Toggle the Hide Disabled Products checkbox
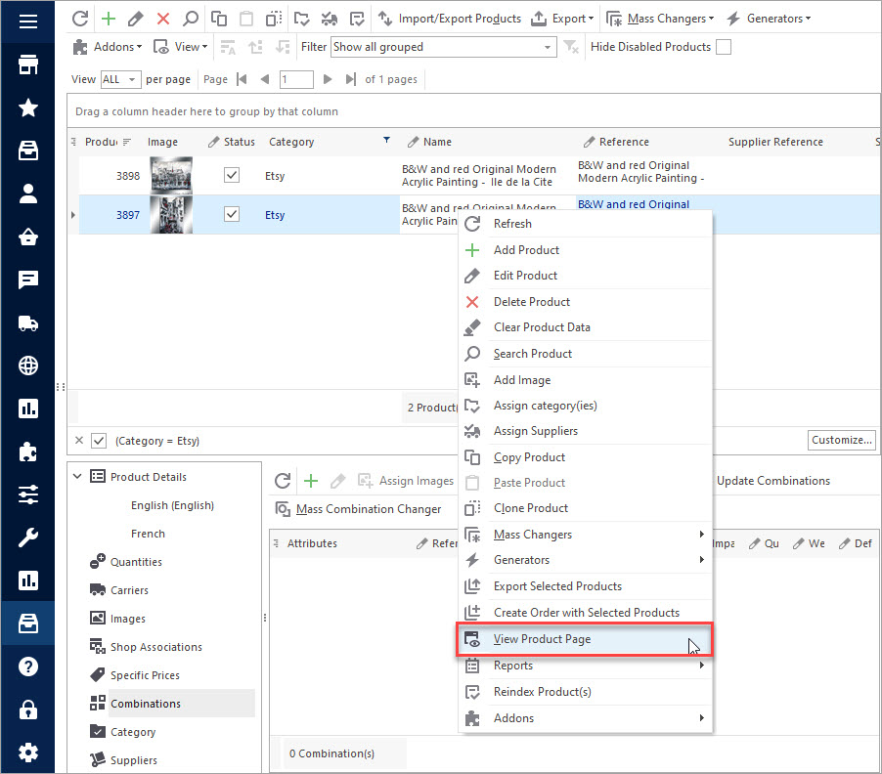Screen dimensions: 882x774 (724, 47)
